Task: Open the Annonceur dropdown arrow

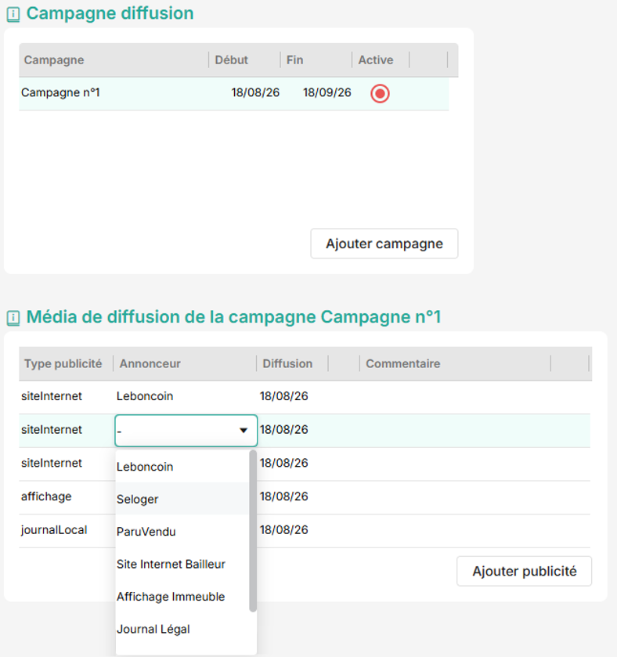Action: coord(243,431)
